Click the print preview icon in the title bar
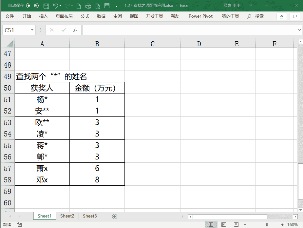The width and height of the screenshot is (303, 228). click(x=88, y=6)
